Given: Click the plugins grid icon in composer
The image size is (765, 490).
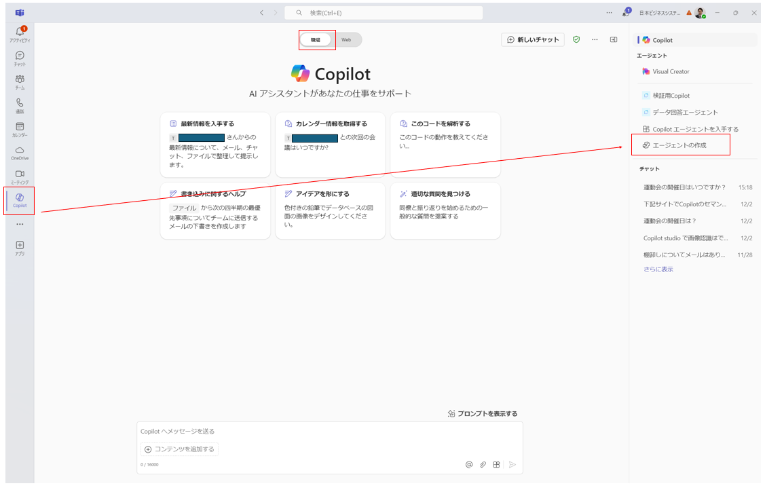Looking at the screenshot, I should click(496, 465).
